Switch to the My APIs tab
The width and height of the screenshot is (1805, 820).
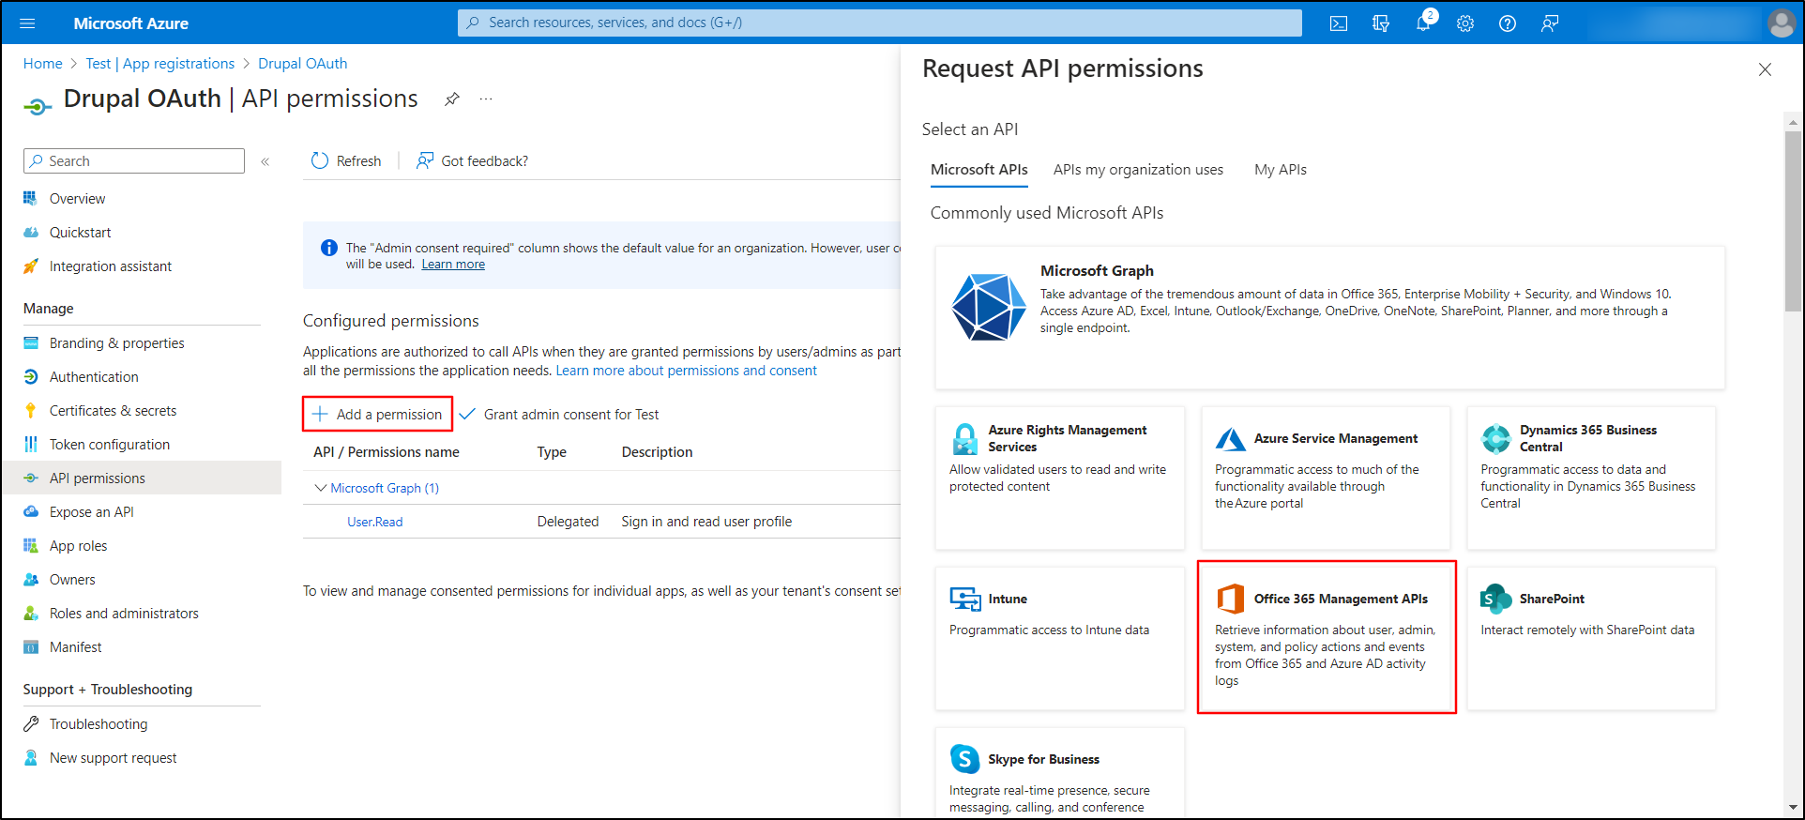(x=1280, y=170)
